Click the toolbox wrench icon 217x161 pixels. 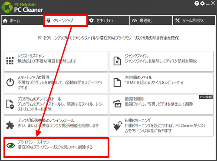pyautogui.click(x=178, y=20)
